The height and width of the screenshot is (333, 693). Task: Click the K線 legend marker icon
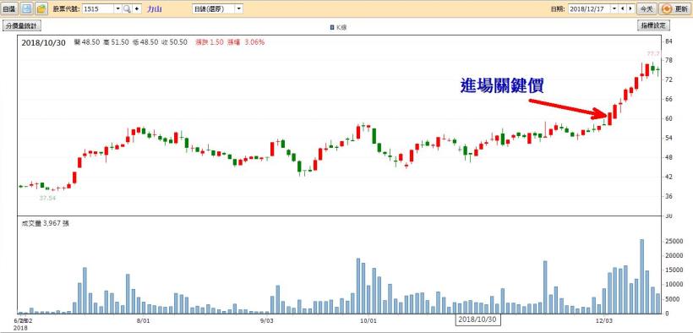(332, 27)
